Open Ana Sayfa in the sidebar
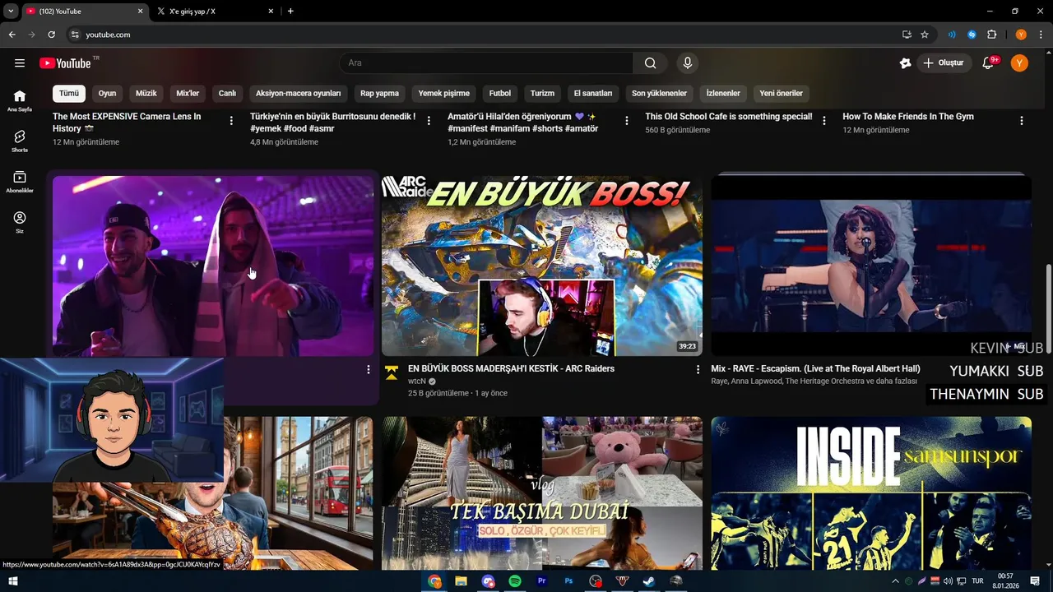 [x=20, y=100]
